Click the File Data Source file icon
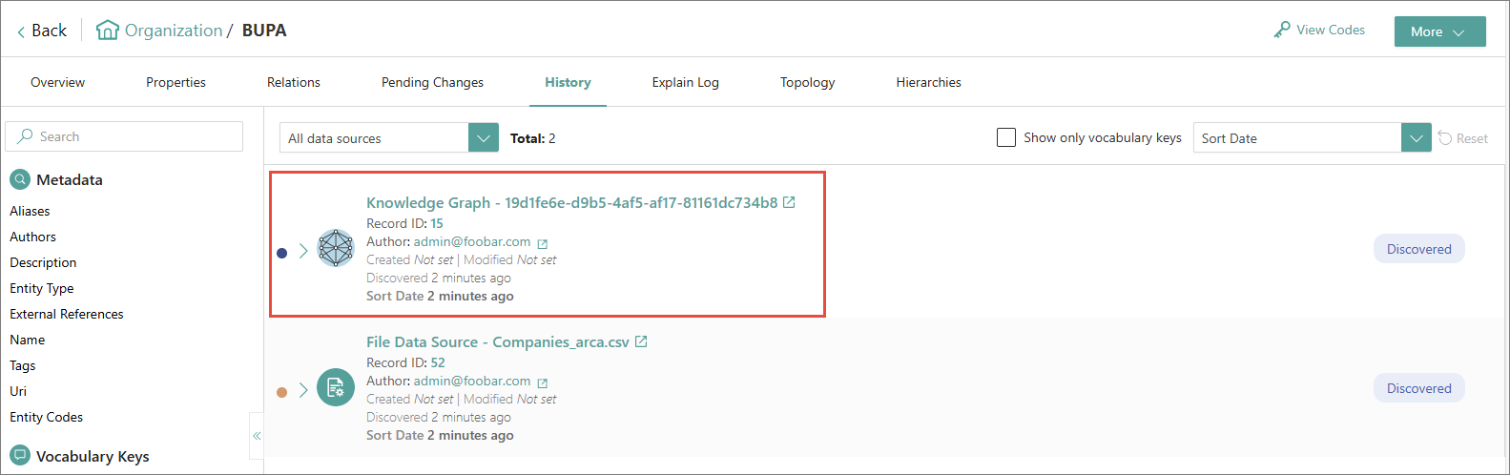This screenshot has width=1510, height=475. pyautogui.click(x=336, y=387)
